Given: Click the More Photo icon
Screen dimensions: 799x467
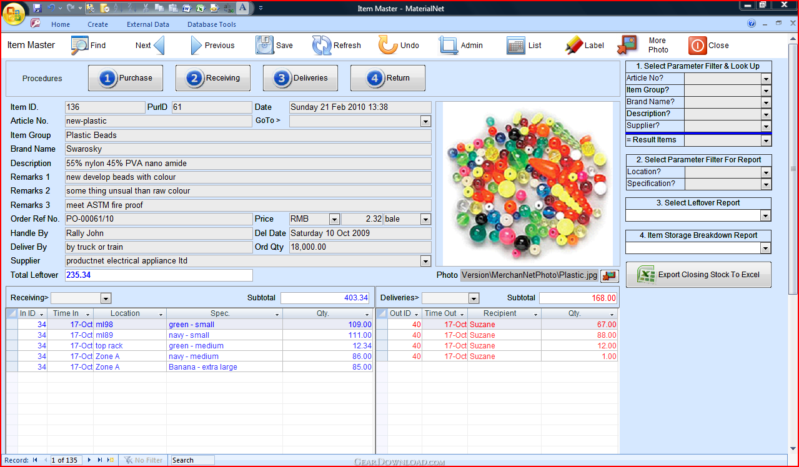Looking at the screenshot, I should click(627, 46).
